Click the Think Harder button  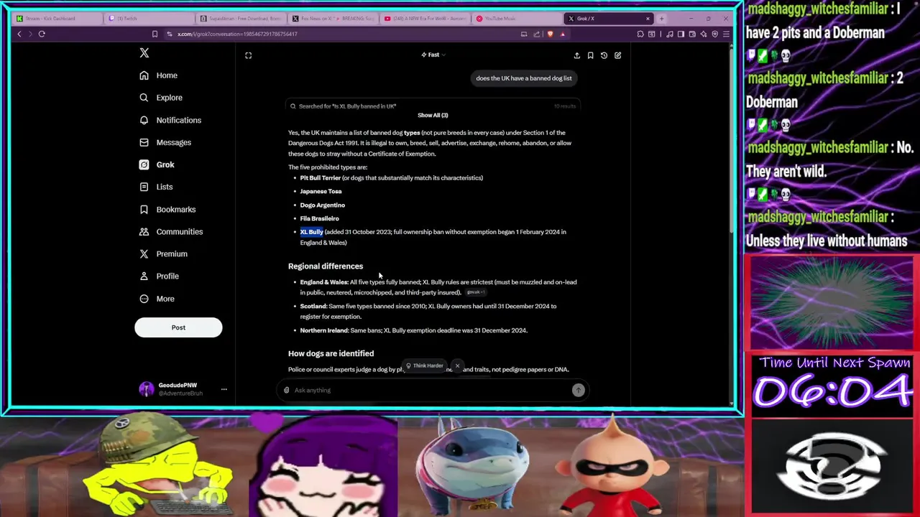[x=424, y=366]
